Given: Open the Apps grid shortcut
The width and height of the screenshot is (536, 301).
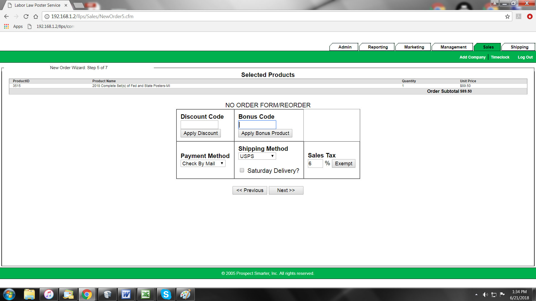Looking at the screenshot, I should (6, 26).
